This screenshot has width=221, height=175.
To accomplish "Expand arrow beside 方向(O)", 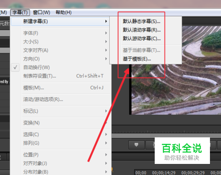I will point(106,59).
